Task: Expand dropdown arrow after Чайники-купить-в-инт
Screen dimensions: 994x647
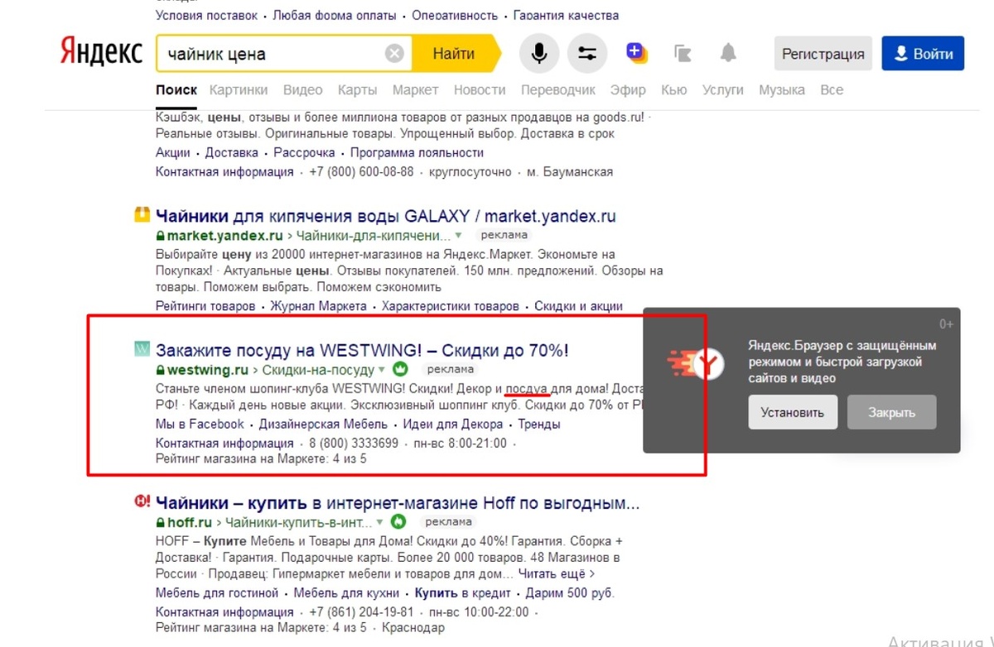Action: (380, 523)
